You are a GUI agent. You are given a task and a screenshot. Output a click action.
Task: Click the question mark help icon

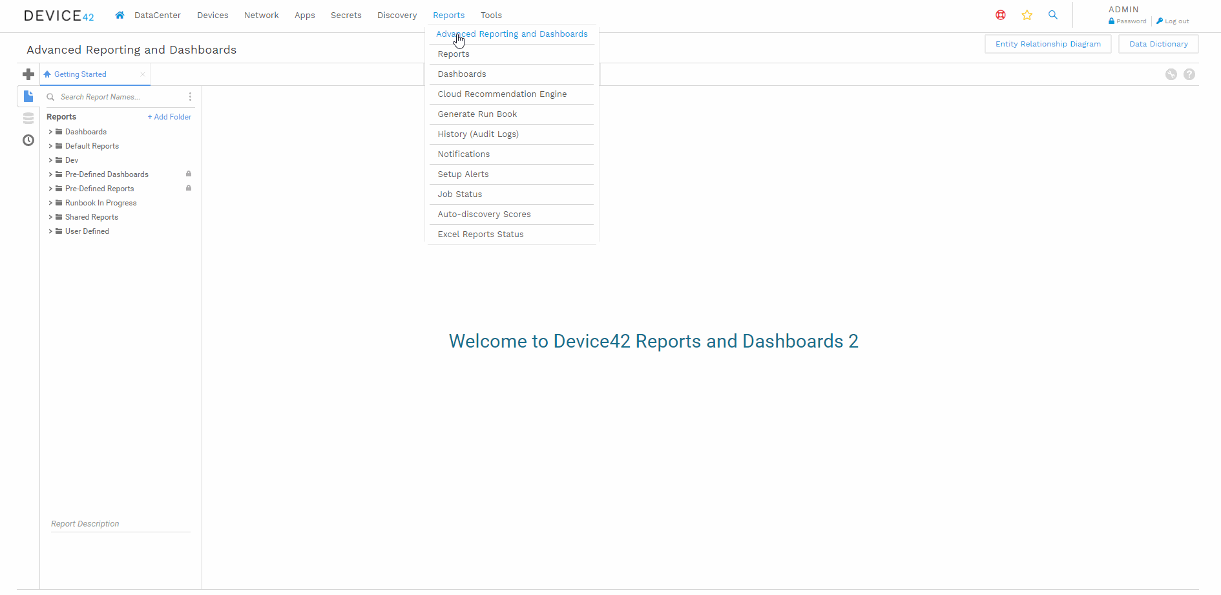coord(1189,74)
